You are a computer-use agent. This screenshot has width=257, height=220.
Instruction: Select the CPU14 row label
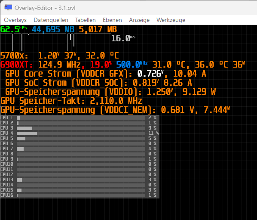pyautogui.click(x=7, y=185)
